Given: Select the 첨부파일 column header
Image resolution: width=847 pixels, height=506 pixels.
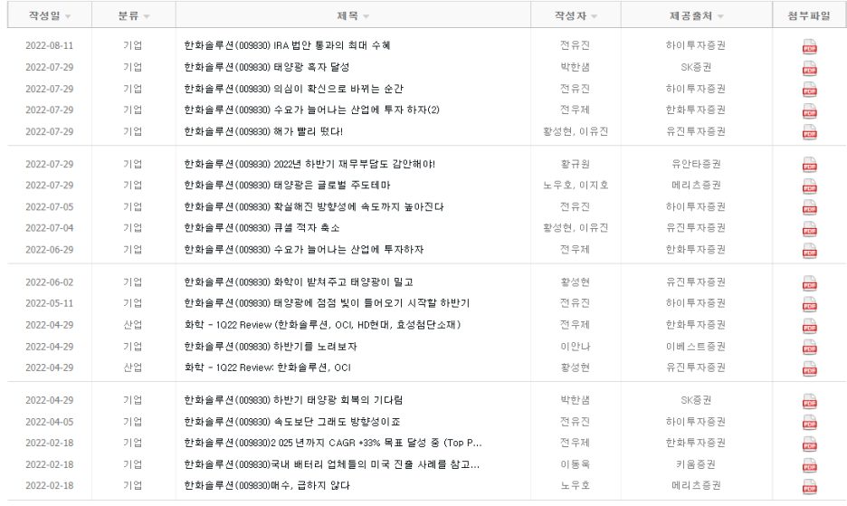Looking at the screenshot, I should 809,15.
